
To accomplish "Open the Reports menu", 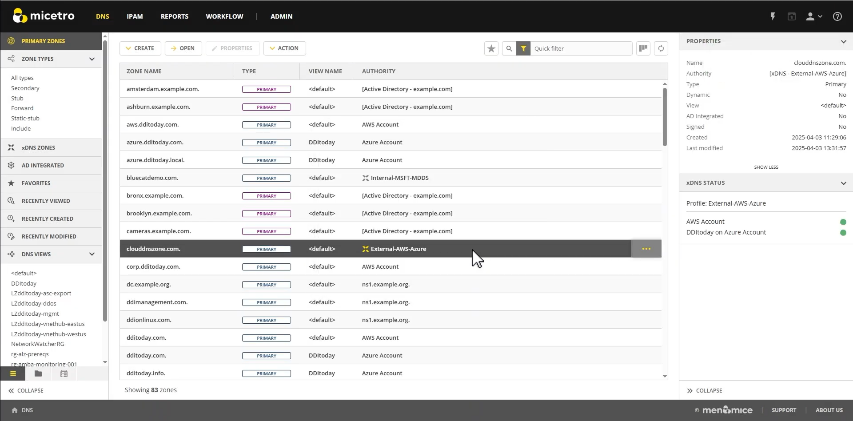I will pyautogui.click(x=175, y=16).
